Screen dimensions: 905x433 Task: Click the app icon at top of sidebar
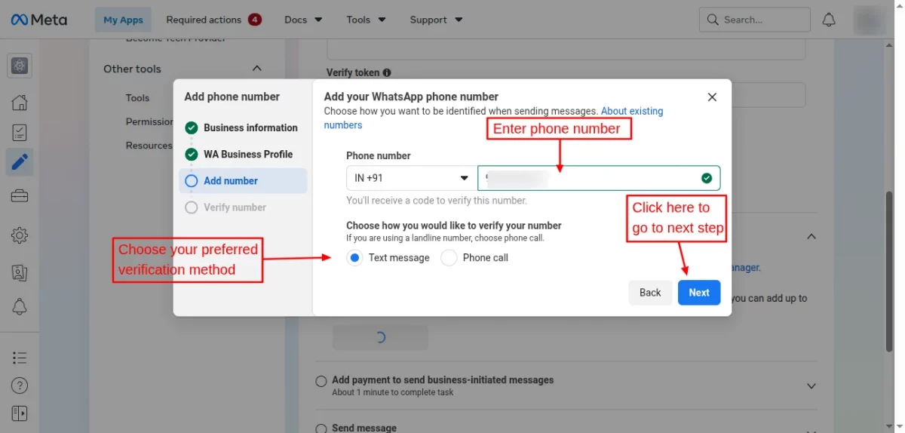(20, 66)
